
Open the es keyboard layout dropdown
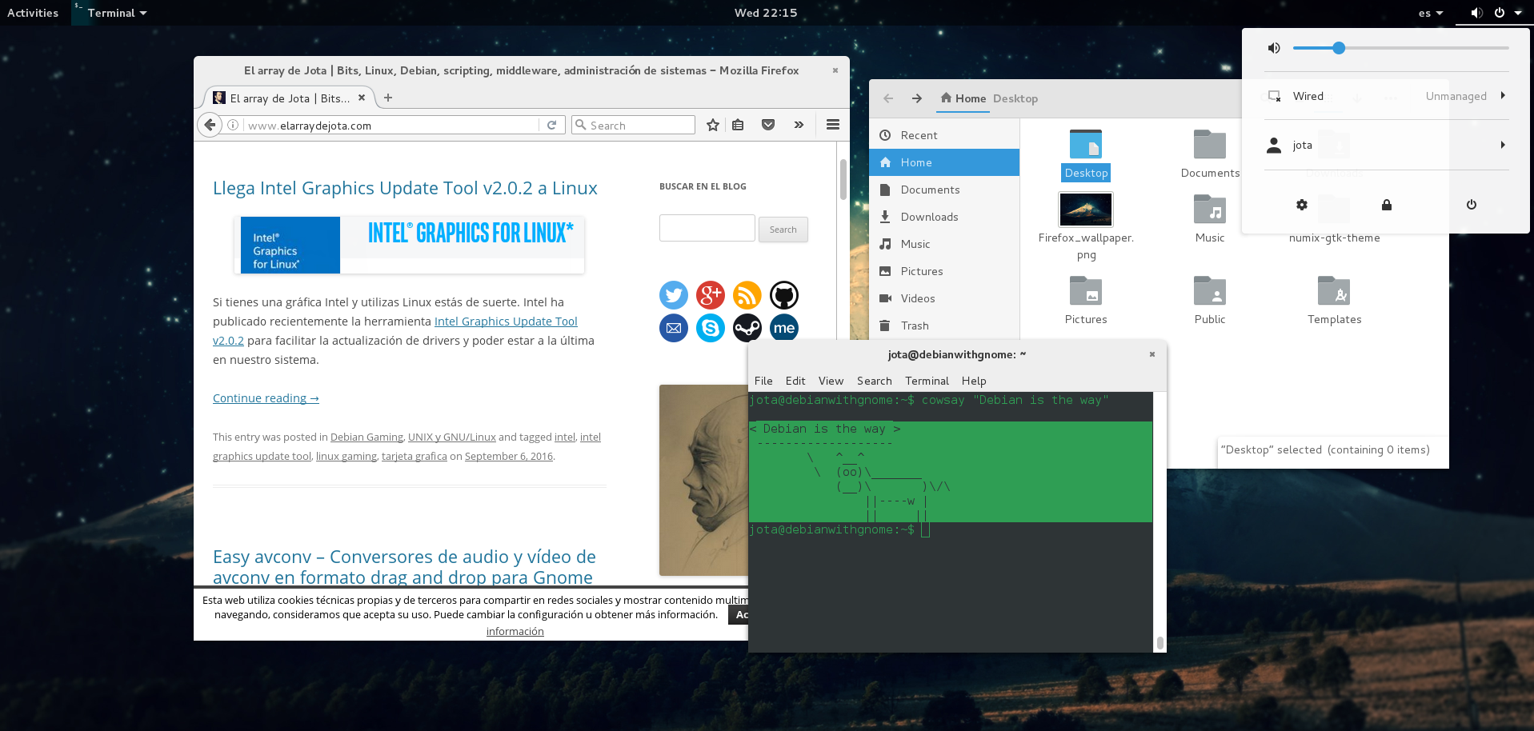(x=1431, y=13)
